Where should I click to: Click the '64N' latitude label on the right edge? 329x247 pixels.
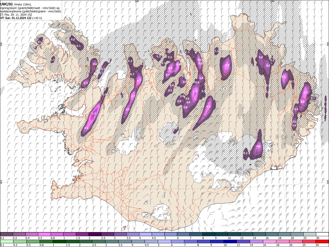click(328, 182)
